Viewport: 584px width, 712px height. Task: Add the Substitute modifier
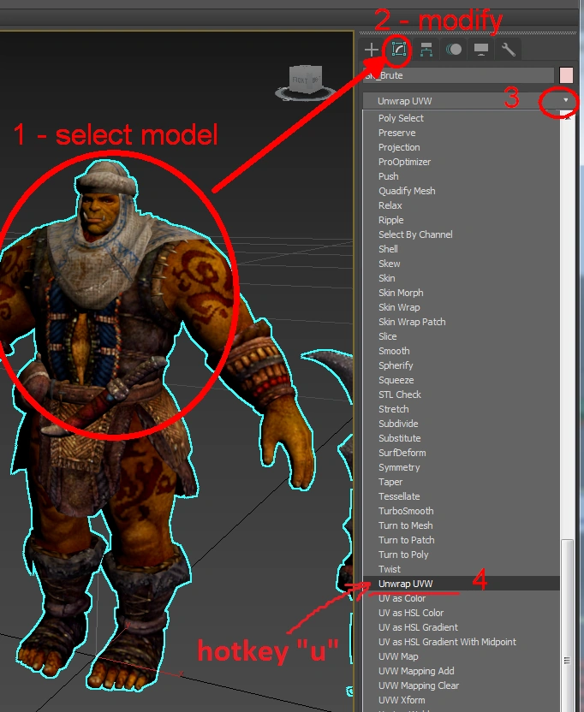click(400, 438)
